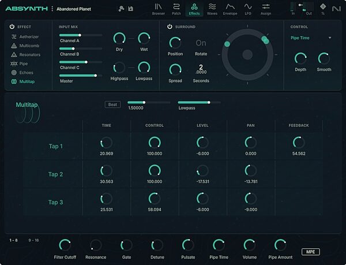Click the Out level meter
Image resolution: width=346 pixels, height=265 pixels.
pos(309,7)
